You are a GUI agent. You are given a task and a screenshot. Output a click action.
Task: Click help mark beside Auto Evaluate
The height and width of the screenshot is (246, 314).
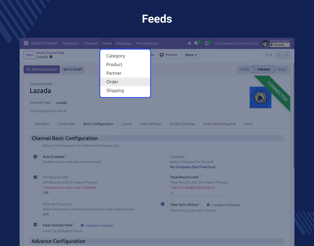click(66, 155)
